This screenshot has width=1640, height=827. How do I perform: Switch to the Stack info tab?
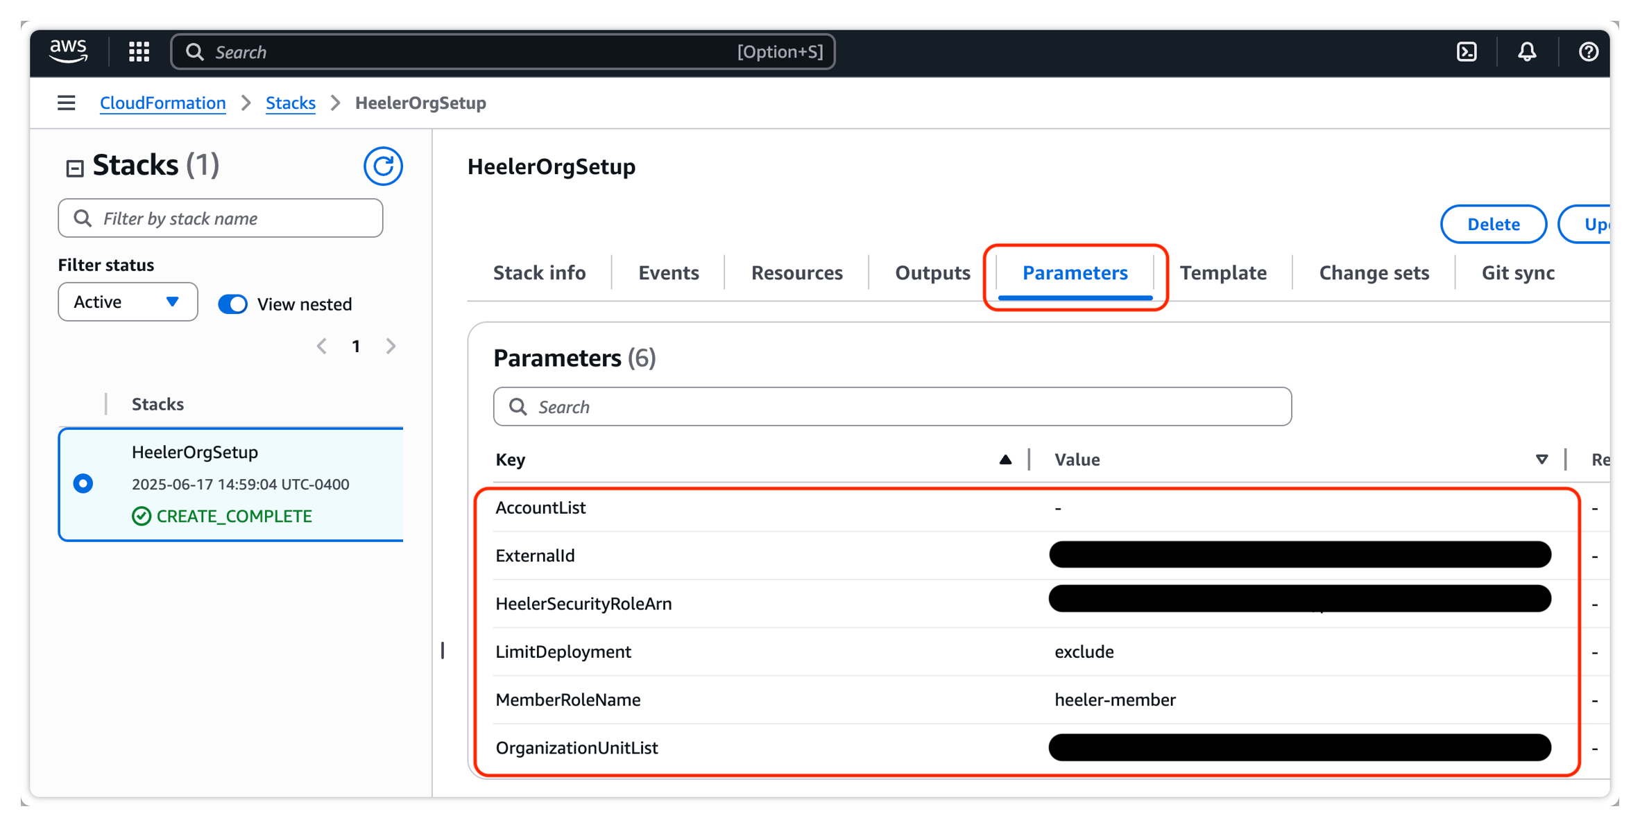pos(539,273)
